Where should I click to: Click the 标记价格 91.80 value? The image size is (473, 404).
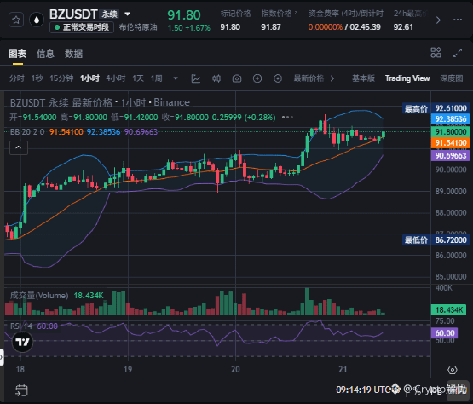click(x=230, y=27)
